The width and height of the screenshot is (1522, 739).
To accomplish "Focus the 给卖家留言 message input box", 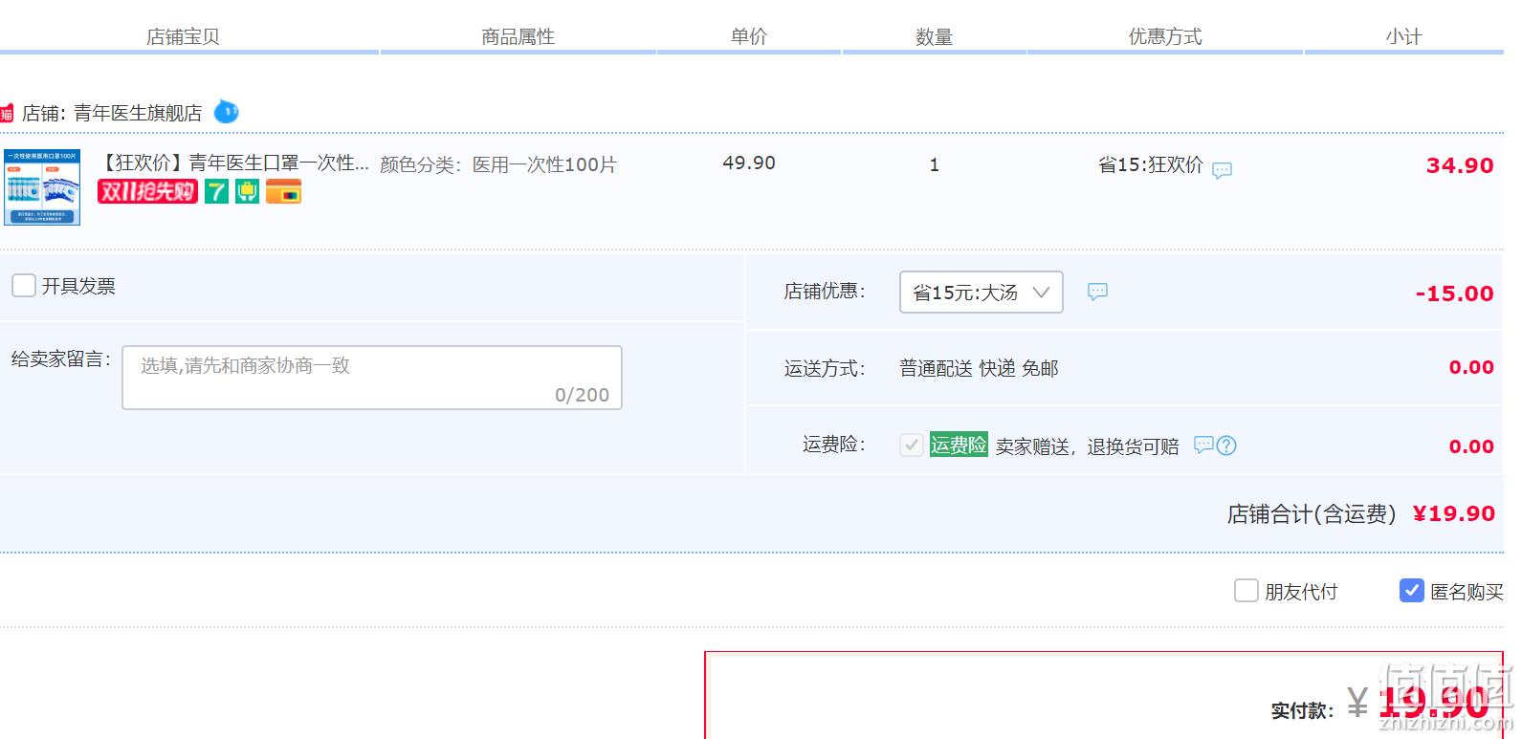I will pos(372,378).
